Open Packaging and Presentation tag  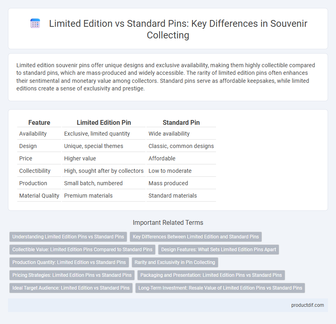pos(211,275)
